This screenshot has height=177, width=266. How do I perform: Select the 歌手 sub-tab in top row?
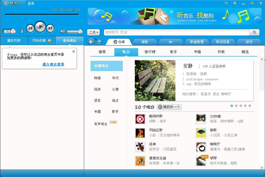[174, 52]
